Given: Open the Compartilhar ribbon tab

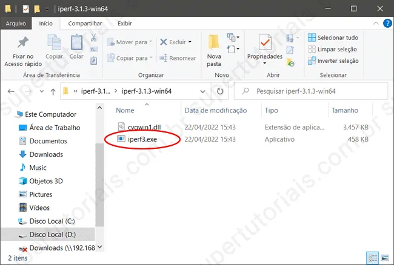Looking at the screenshot, I should (84, 24).
